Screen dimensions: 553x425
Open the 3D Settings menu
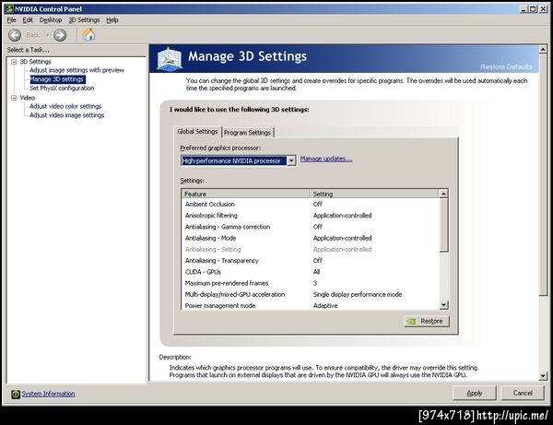pyautogui.click(x=84, y=20)
